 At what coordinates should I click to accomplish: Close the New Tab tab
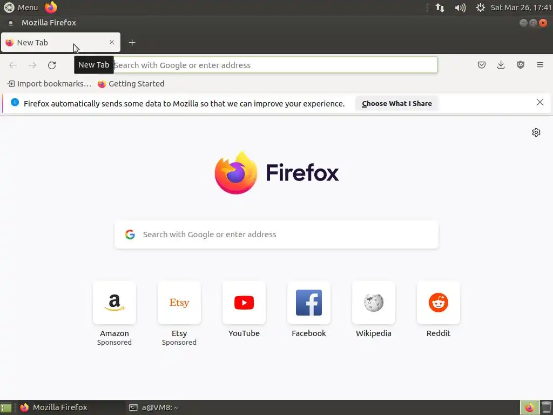click(x=111, y=42)
